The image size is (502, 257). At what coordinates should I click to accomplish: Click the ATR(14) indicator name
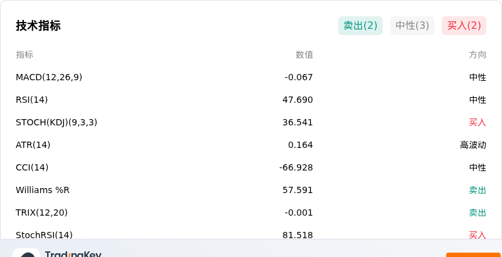point(33,145)
